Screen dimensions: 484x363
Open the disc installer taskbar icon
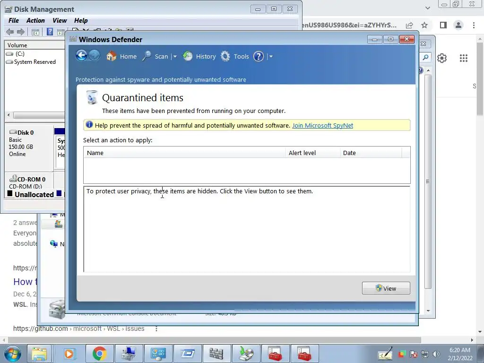click(246, 354)
